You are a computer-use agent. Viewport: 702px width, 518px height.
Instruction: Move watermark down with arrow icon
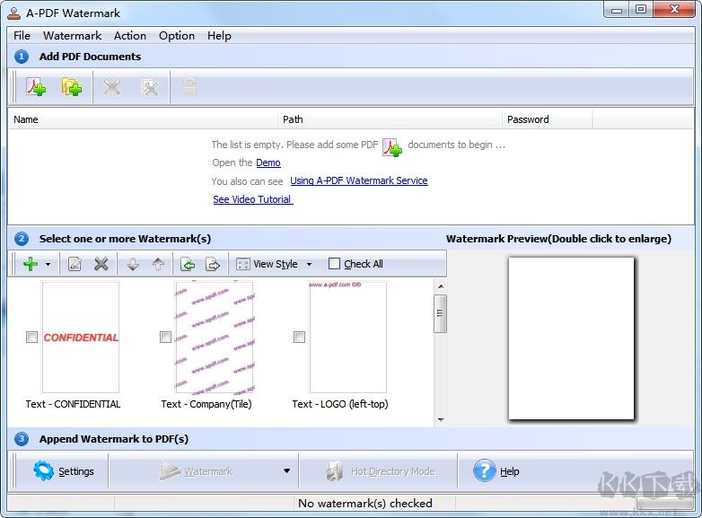[x=133, y=264]
